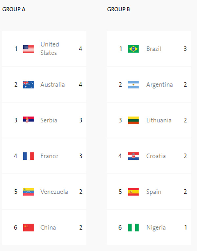Click the GROUP A heading
Viewport: 197px width, 251px height.
point(14,9)
